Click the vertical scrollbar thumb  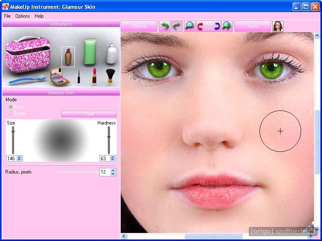click(x=317, y=142)
